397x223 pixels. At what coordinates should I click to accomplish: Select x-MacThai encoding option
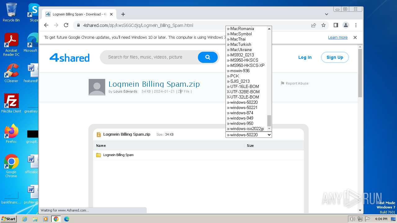(x=246, y=39)
